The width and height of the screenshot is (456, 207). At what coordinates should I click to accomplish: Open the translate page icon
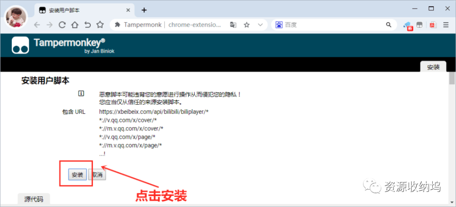coord(233,25)
